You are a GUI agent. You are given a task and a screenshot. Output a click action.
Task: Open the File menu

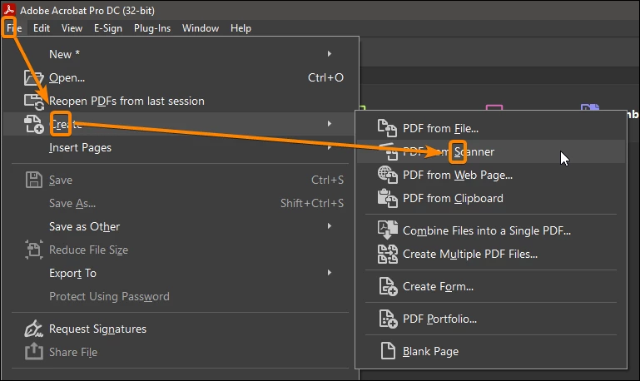tap(14, 28)
